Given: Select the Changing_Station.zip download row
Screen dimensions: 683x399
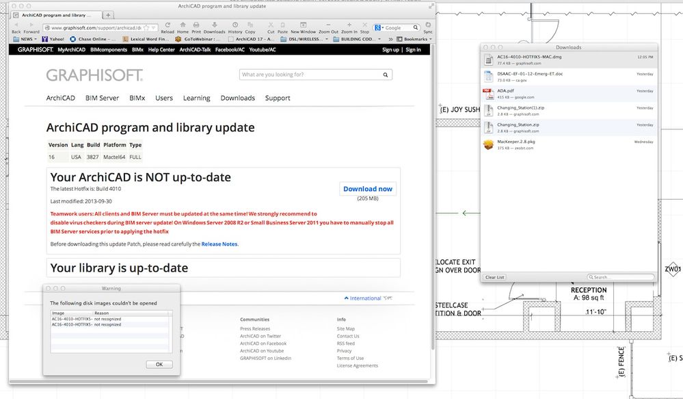Looking at the screenshot, I should (569, 128).
